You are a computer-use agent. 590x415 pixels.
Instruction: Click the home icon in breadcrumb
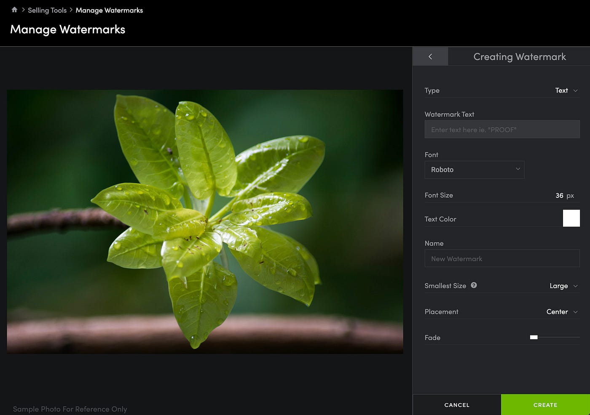pyautogui.click(x=14, y=10)
